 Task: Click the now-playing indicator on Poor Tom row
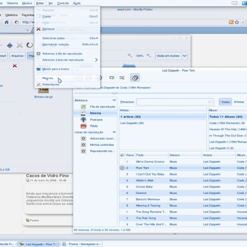[x=122, y=168]
